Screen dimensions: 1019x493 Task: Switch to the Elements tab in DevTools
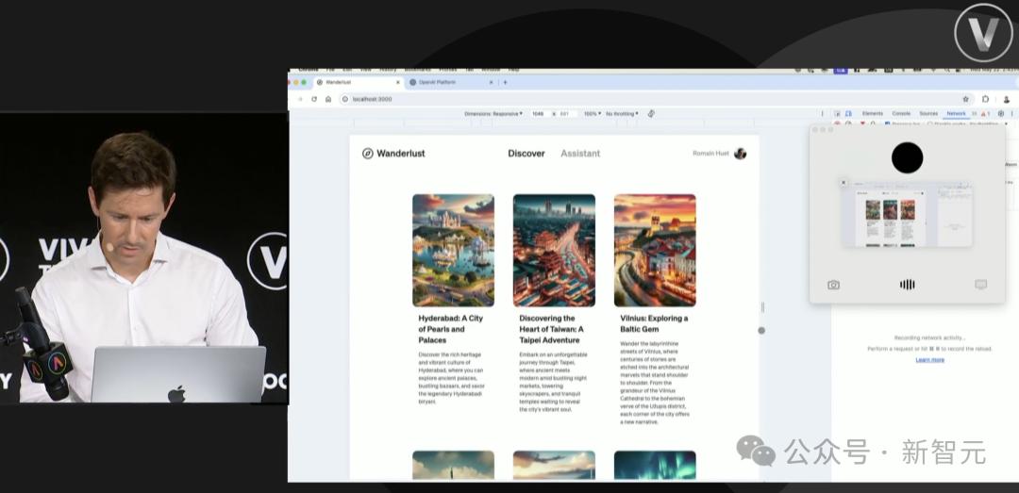pyautogui.click(x=873, y=114)
